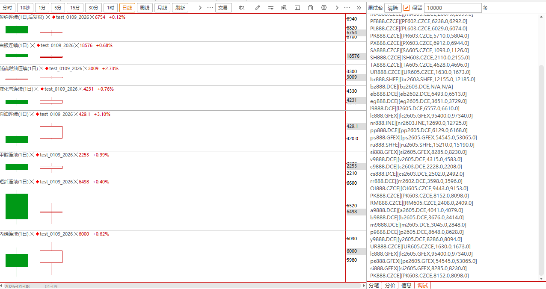Toggle the 权 price adjustment button
This screenshot has width=546, height=289.
pyautogui.click(x=242, y=8)
